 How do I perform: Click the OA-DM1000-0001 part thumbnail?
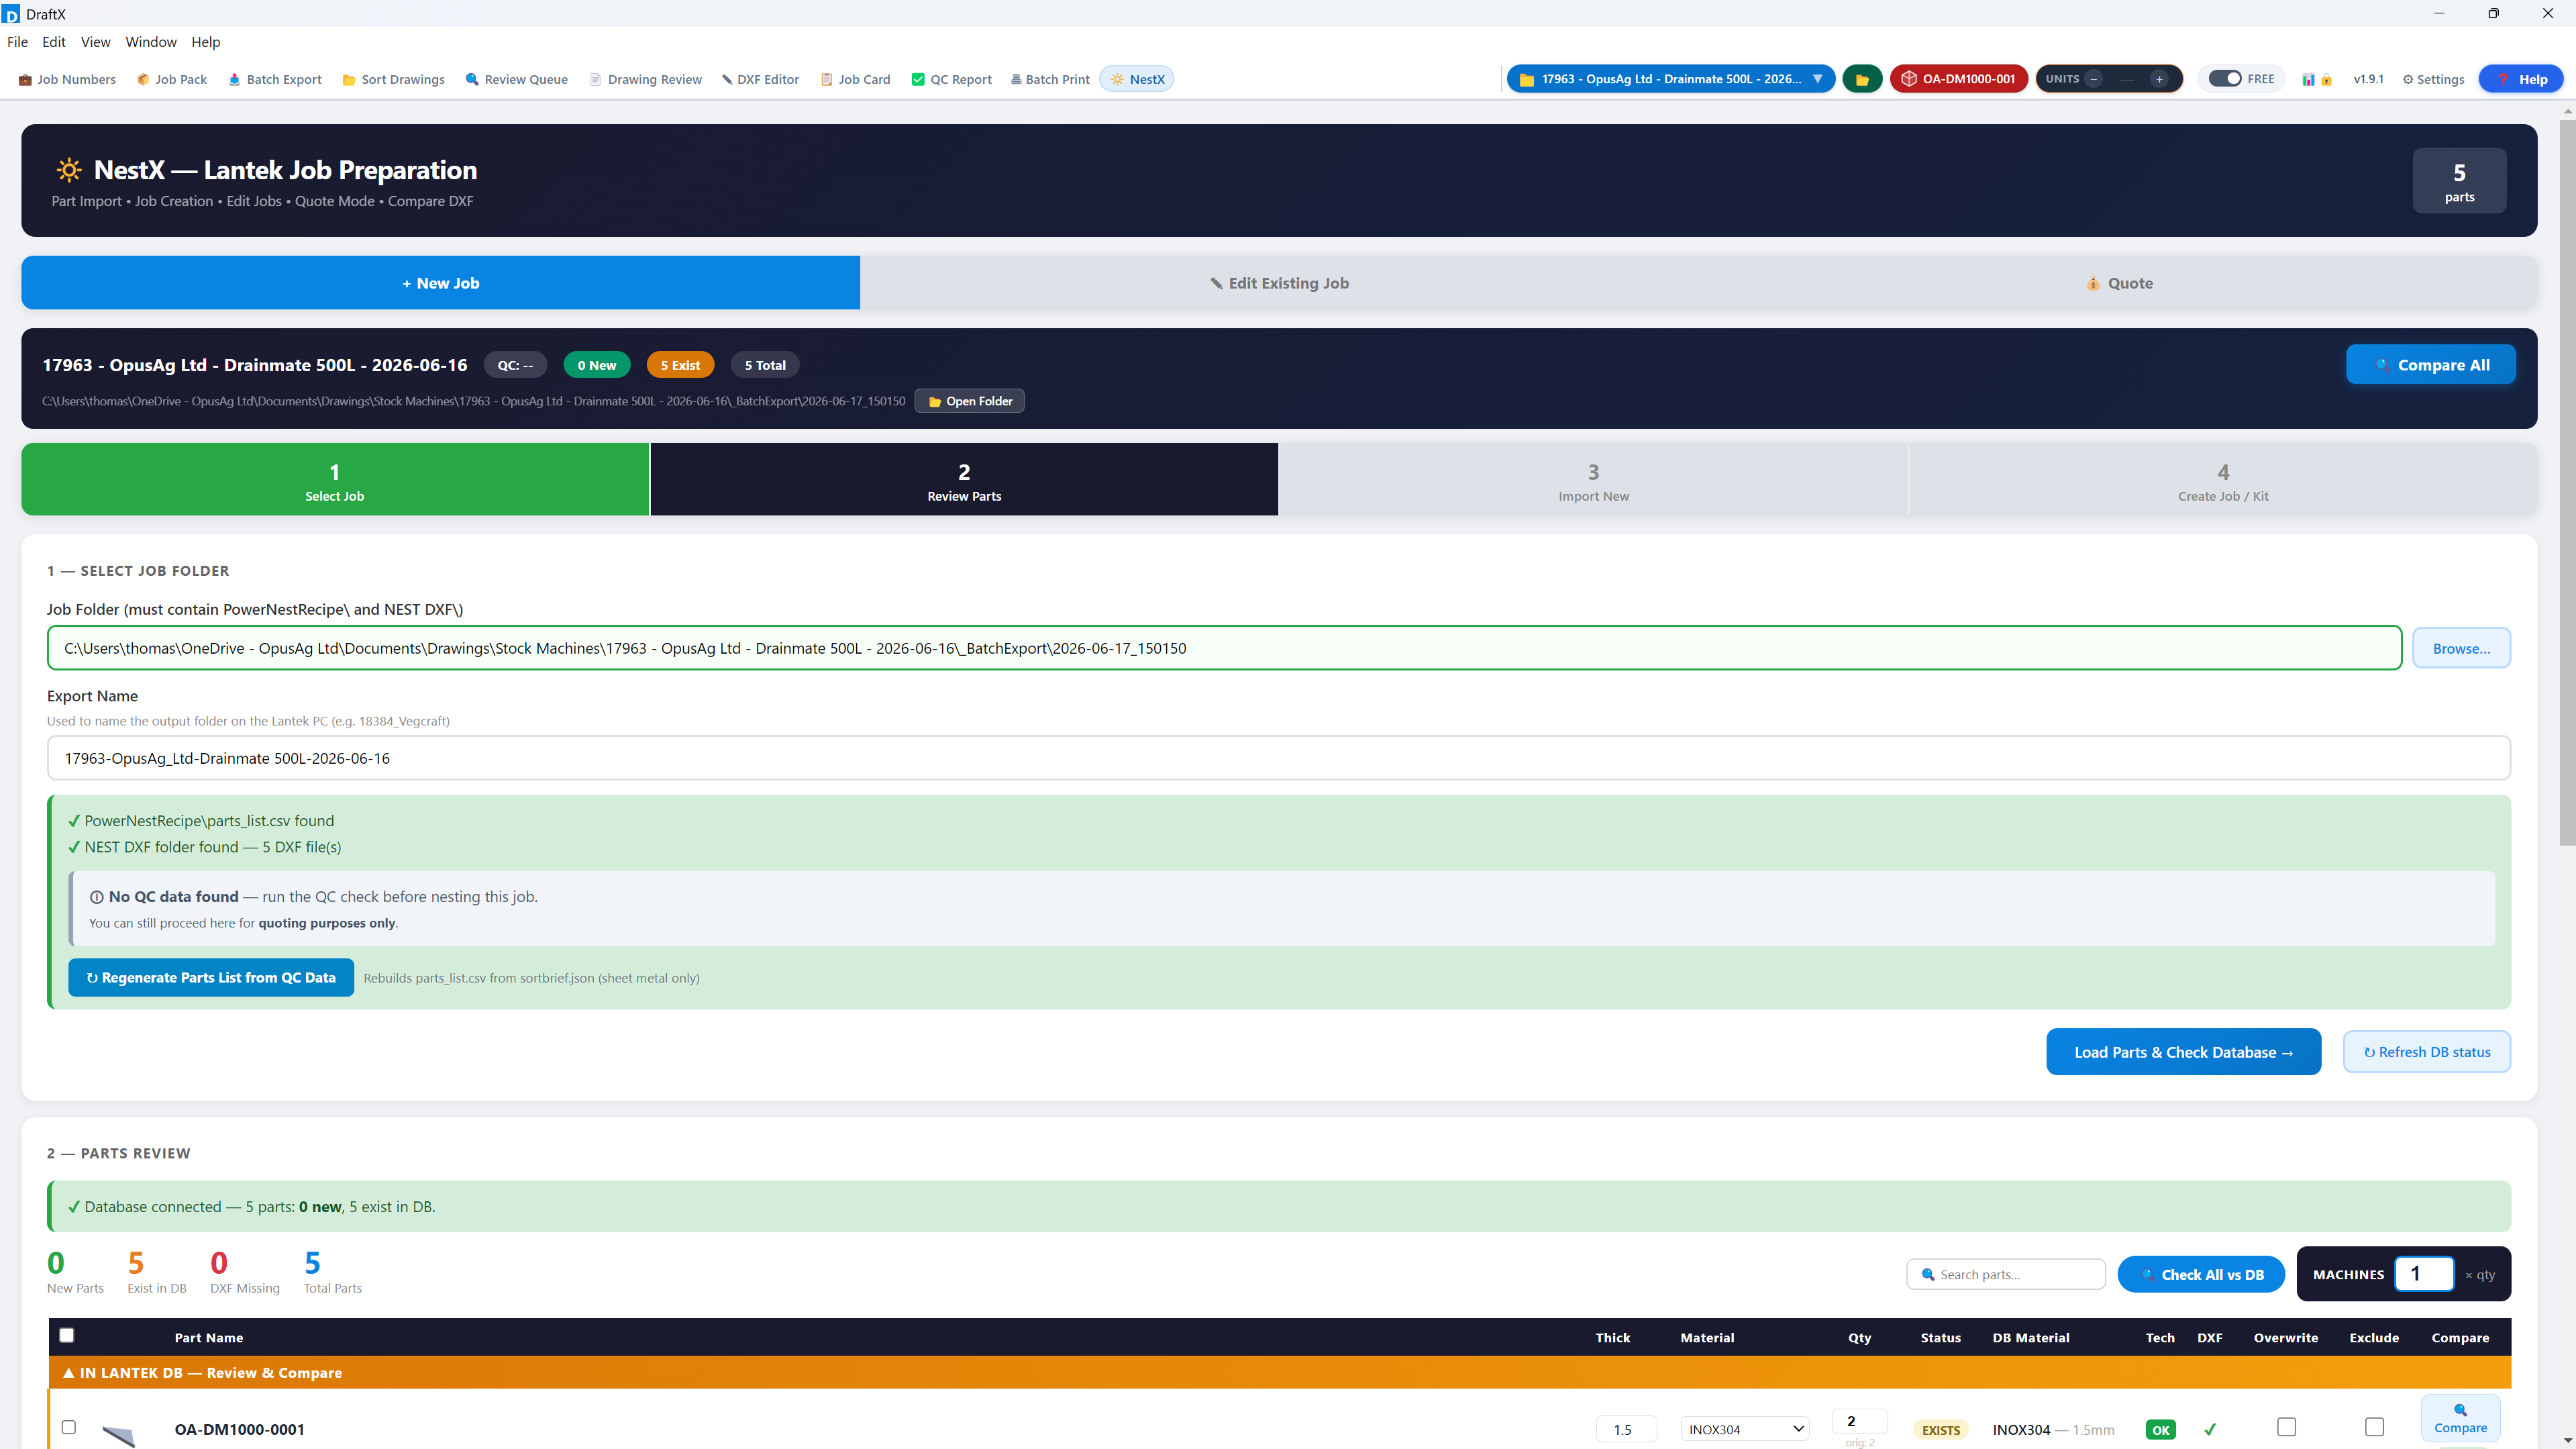(x=119, y=1436)
